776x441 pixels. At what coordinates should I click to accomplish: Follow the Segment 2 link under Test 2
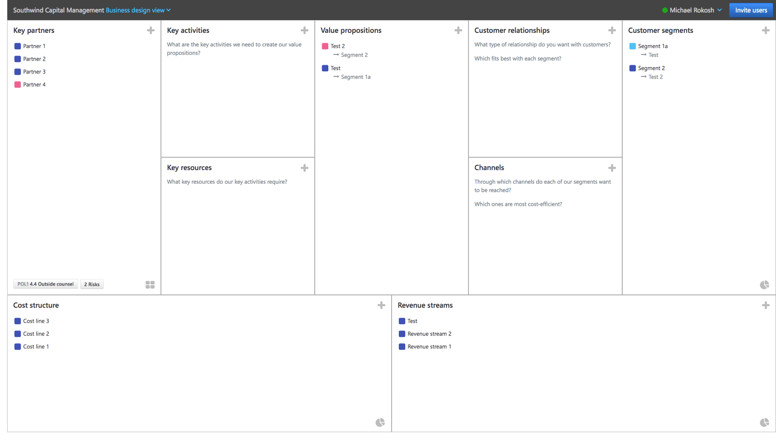pyautogui.click(x=354, y=55)
